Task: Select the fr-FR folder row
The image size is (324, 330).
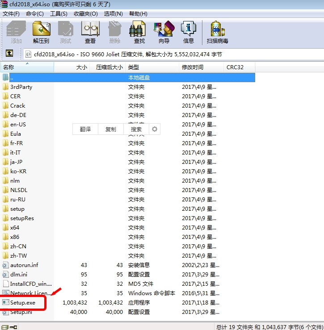Action: coord(128,143)
